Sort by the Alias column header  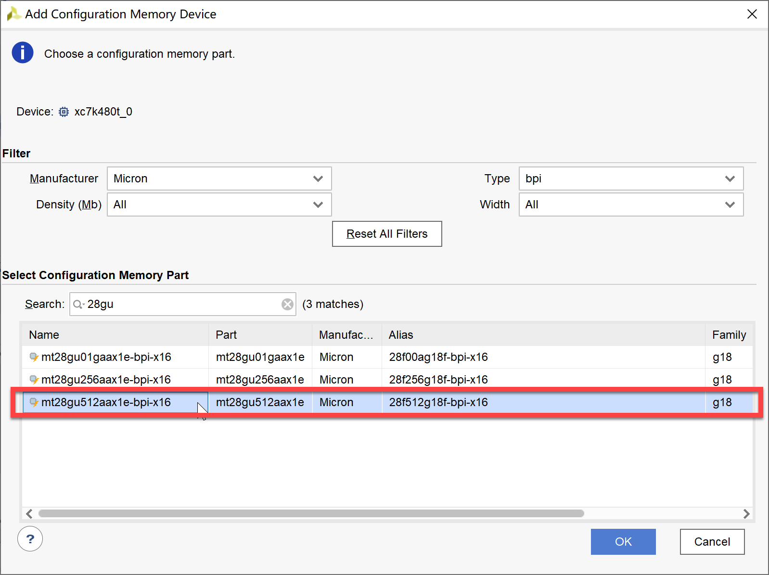[x=543, y=335]
